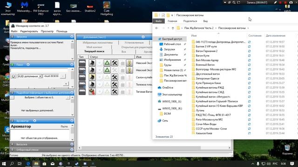Switch to the Мой контент tab
Screen dimensions: 298x167
pos(94,47)
